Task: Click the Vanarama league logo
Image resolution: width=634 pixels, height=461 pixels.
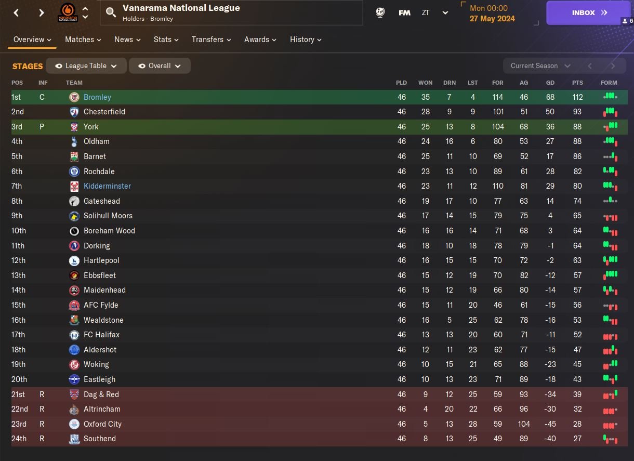Action: click(68, 13)
